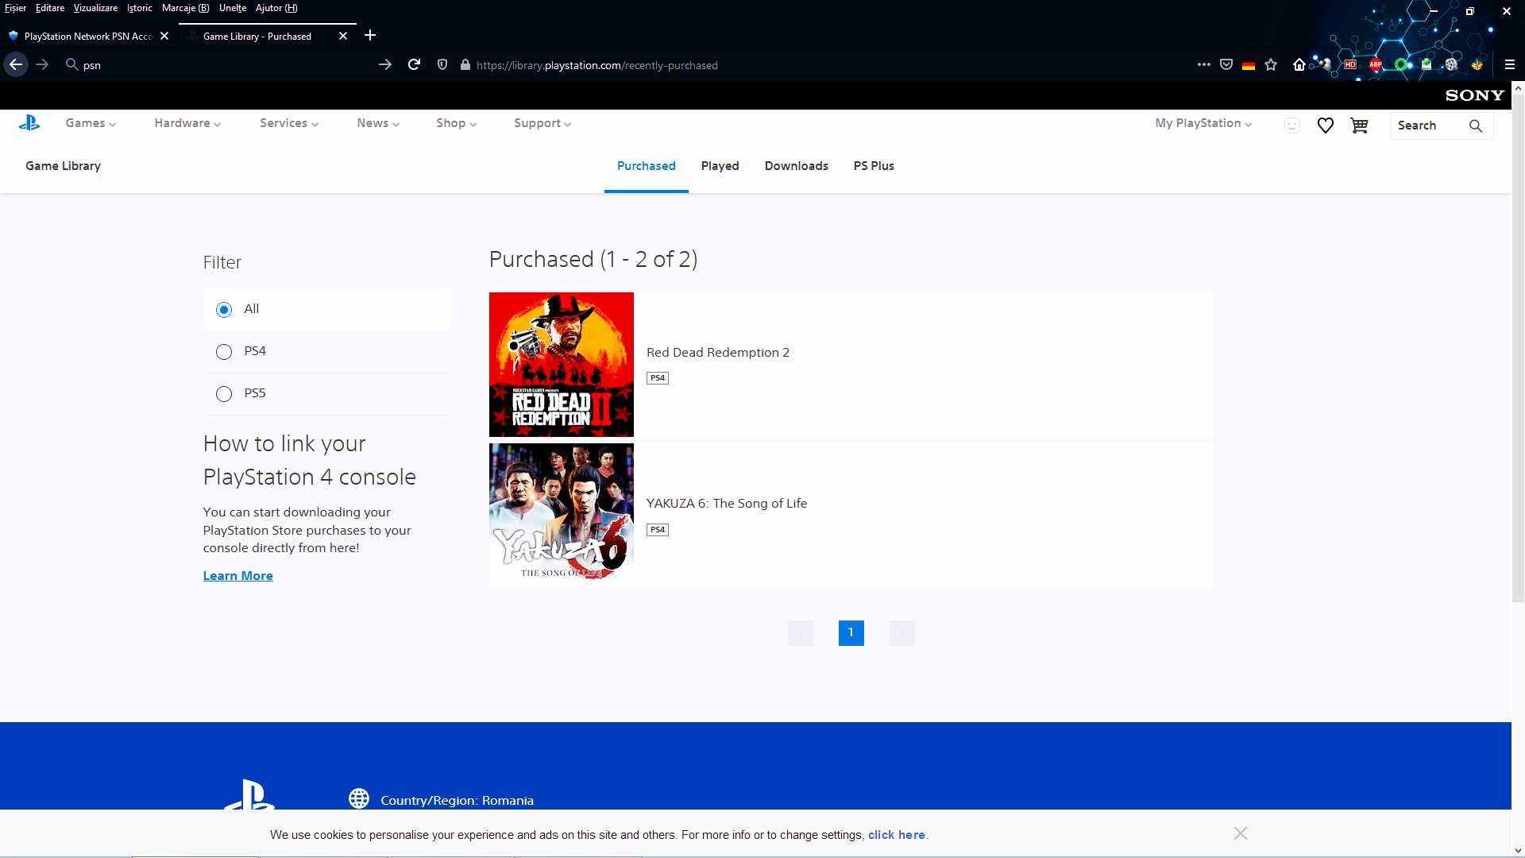1525x858 pixels.
Task: Expand the Services dropdown menu
Action: (x=289, y=123)
